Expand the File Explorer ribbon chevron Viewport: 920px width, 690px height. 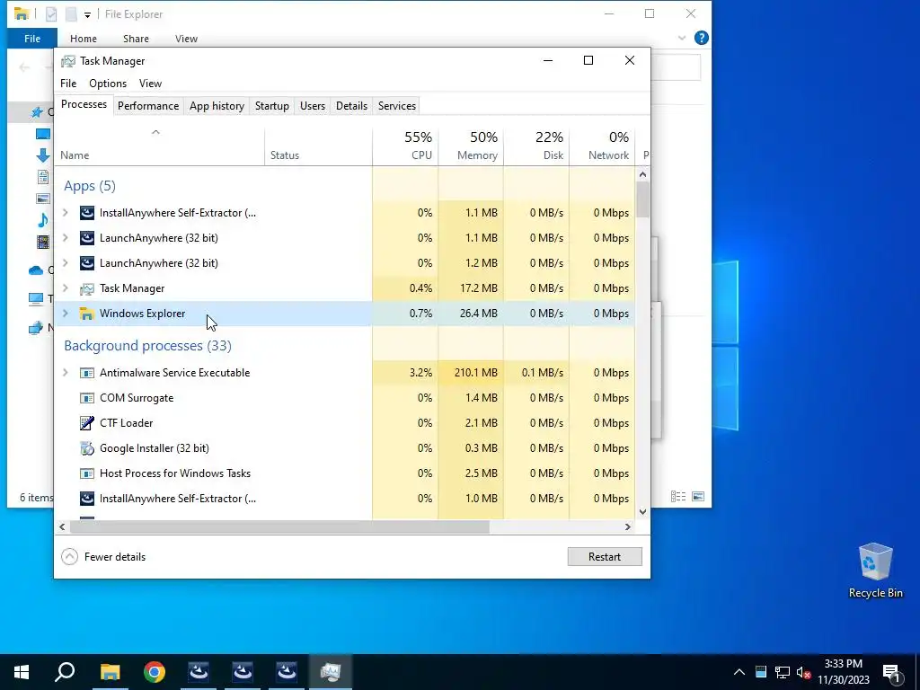pyautogui.click(x=682, y=38)
